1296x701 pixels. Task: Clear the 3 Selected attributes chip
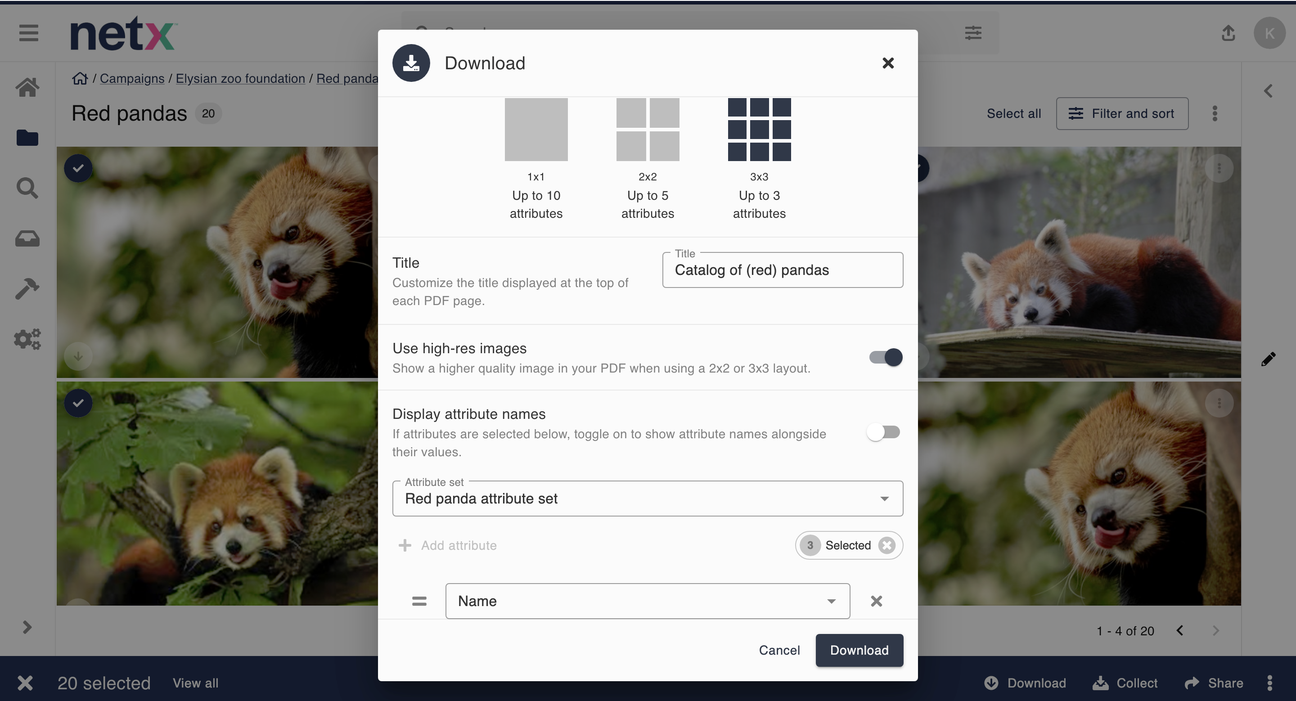886,545
